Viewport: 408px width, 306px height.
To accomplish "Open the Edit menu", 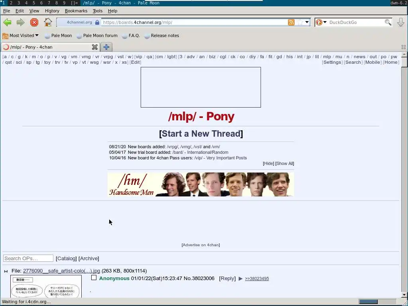I will [20, 11].
